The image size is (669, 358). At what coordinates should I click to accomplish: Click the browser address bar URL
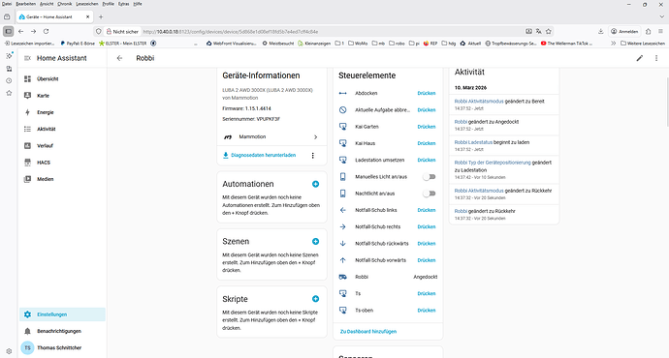(x=231, y=32)
